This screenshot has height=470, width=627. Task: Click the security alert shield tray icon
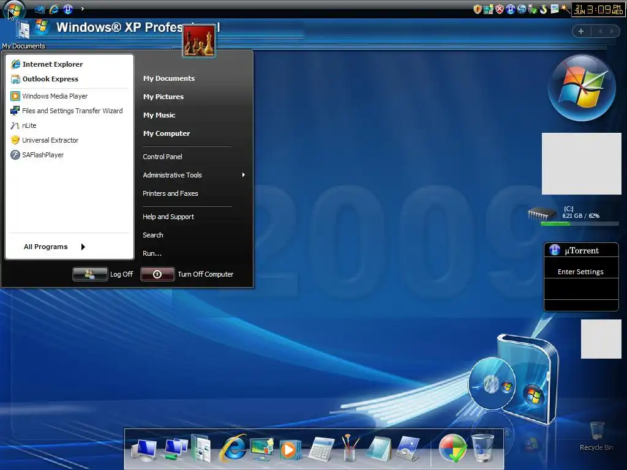477,9
